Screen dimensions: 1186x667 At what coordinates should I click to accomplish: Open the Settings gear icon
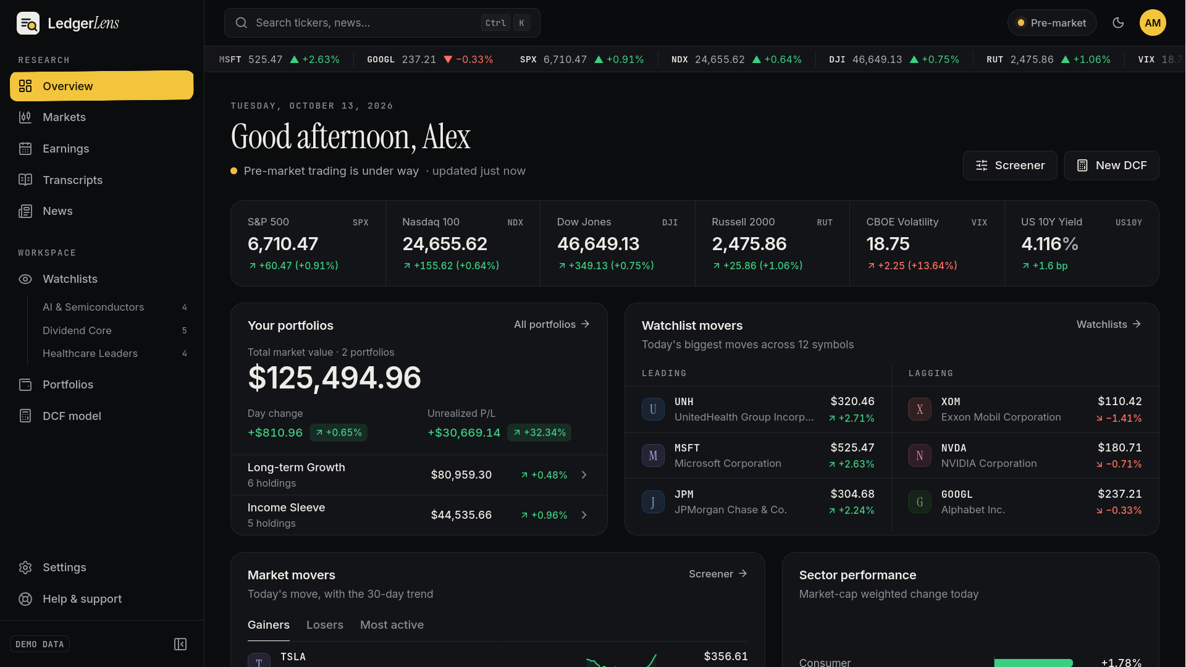pyautogui.click(x=25, y=568)
